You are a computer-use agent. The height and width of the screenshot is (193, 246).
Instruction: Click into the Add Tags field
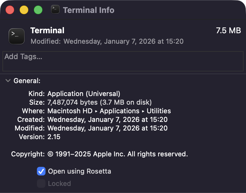click(123, 62)
